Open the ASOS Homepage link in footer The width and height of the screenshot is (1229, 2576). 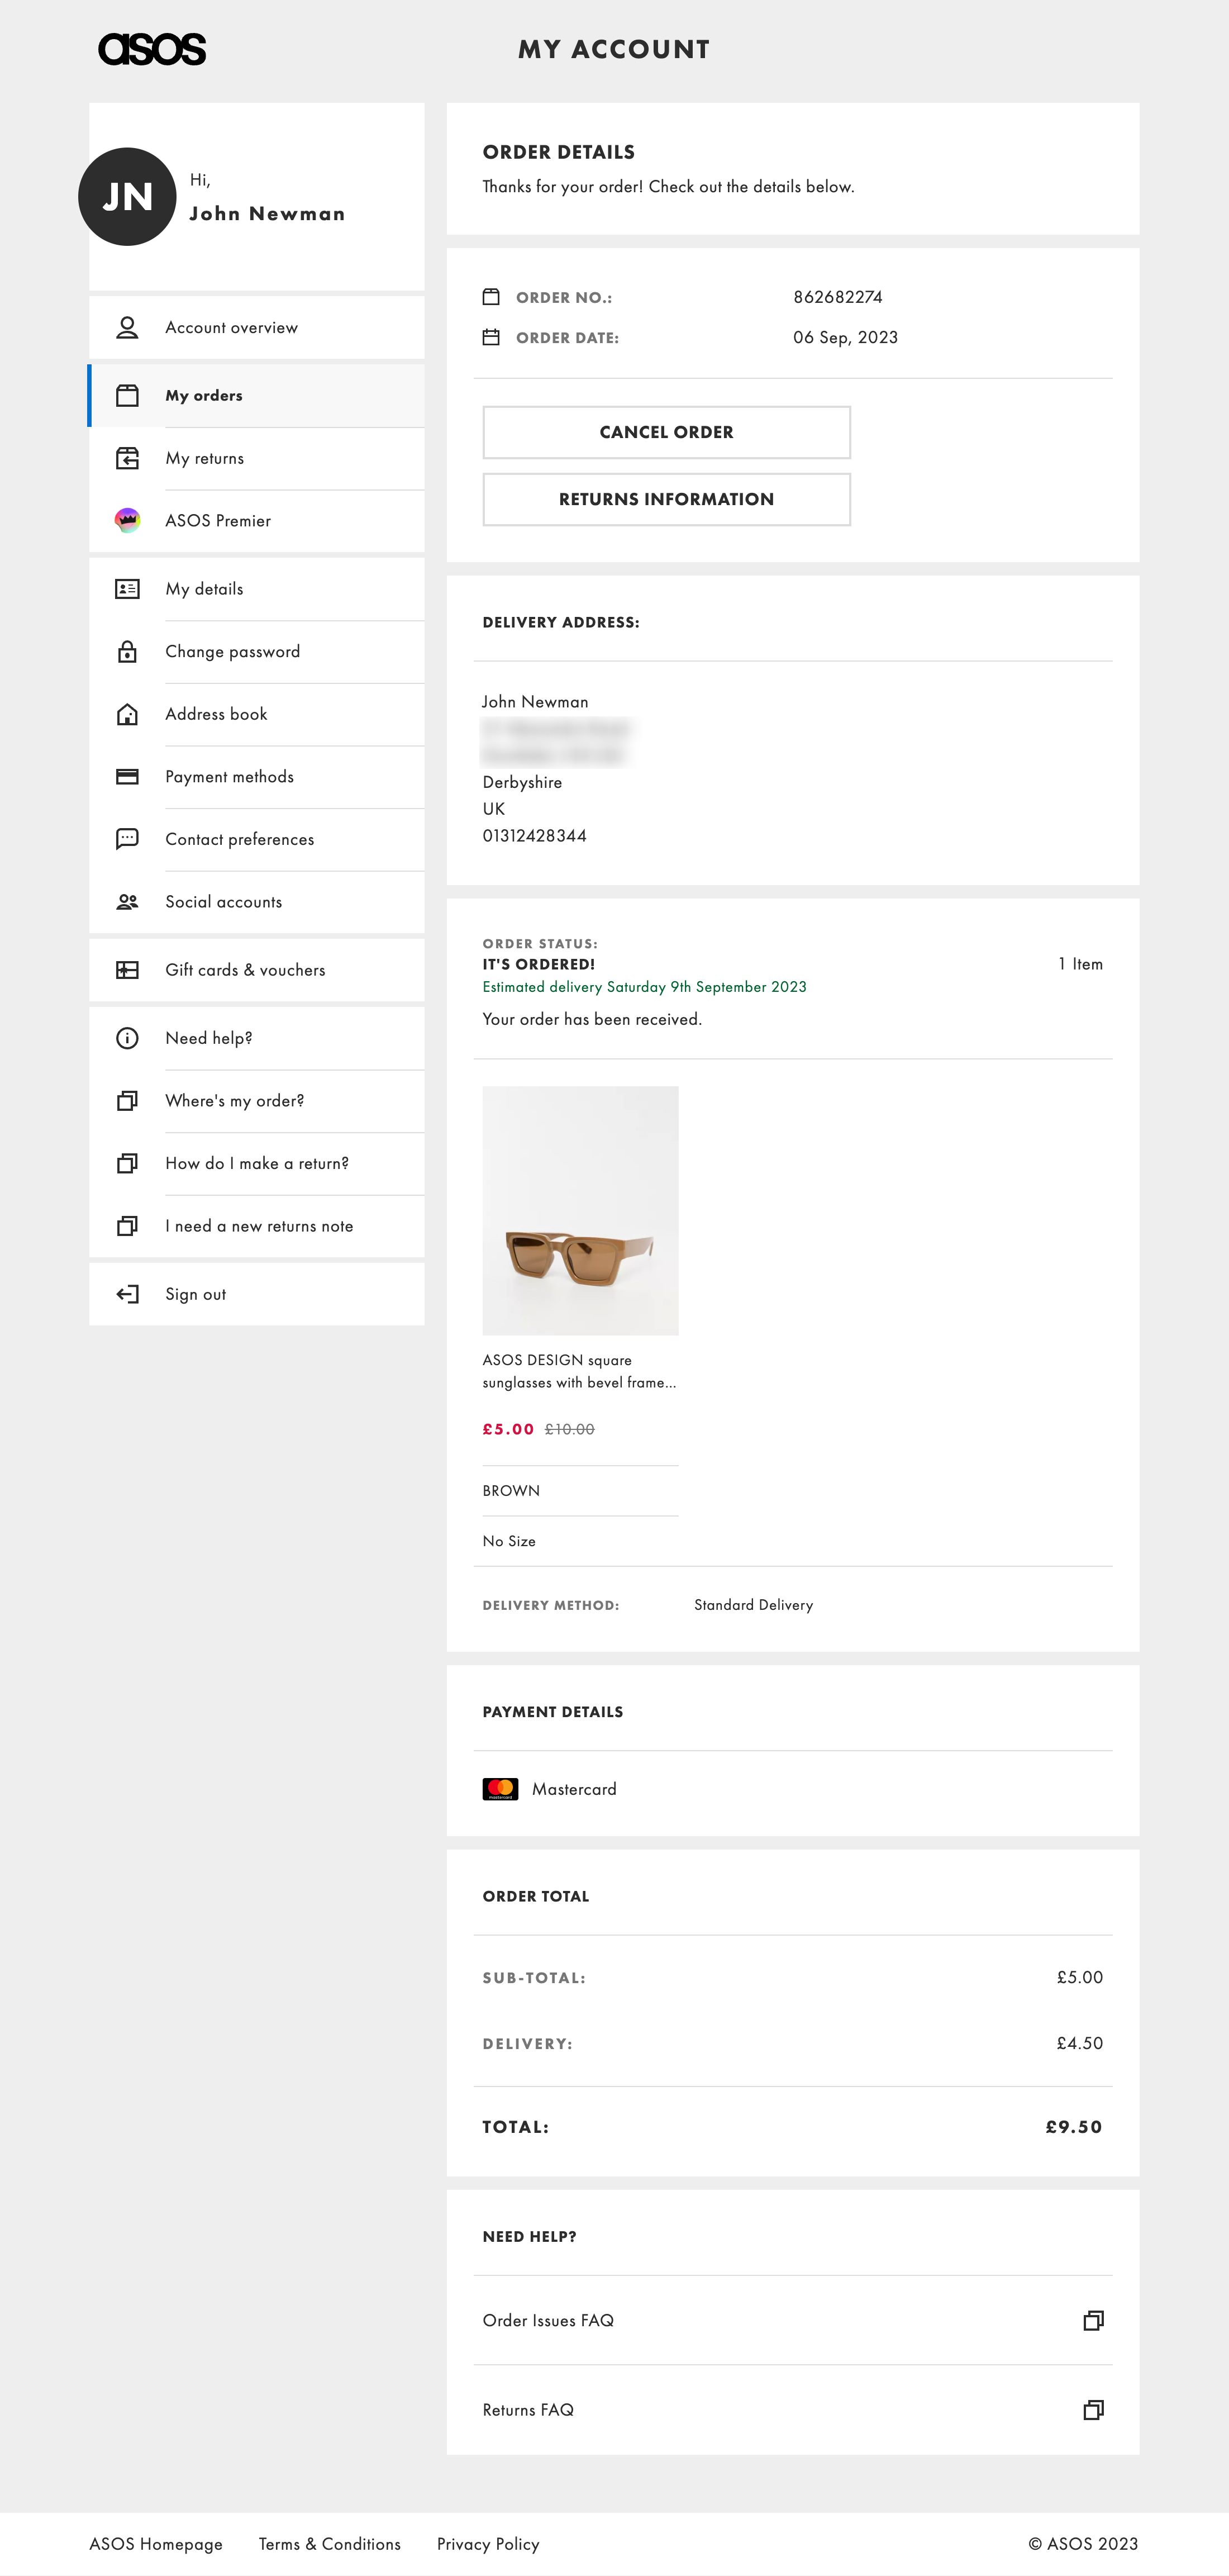155,2543
